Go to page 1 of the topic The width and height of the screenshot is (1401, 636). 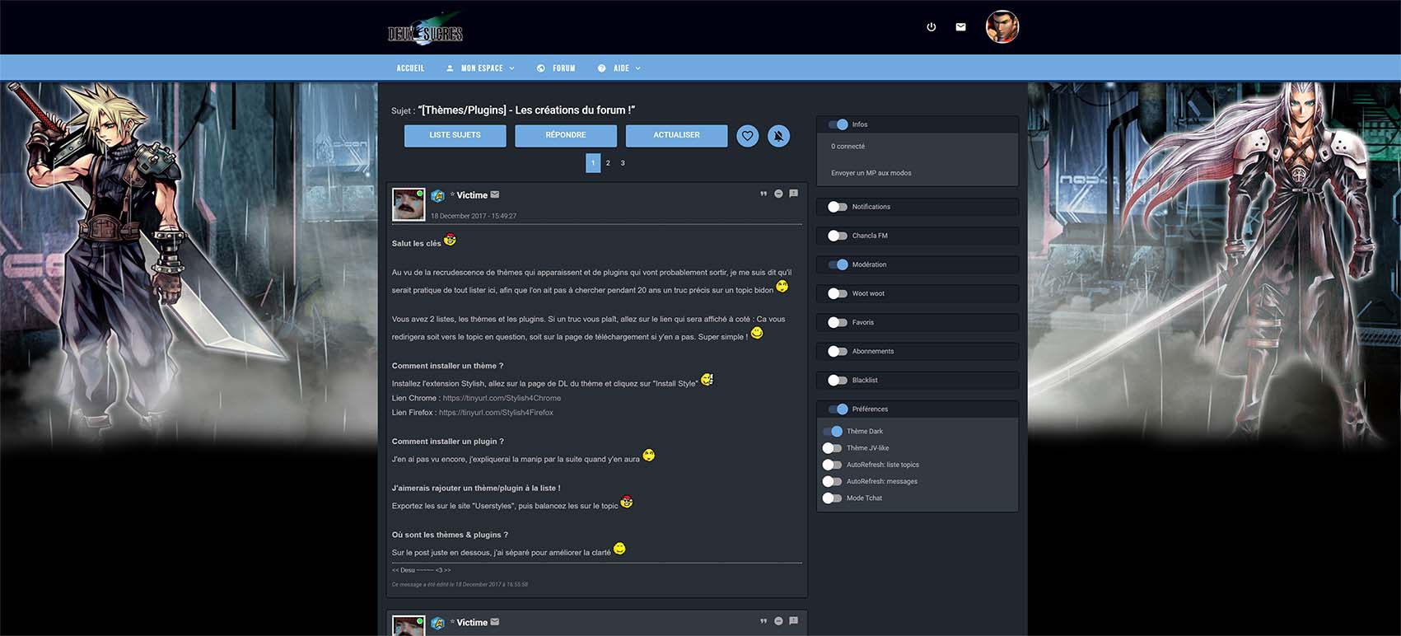(593, 163)
